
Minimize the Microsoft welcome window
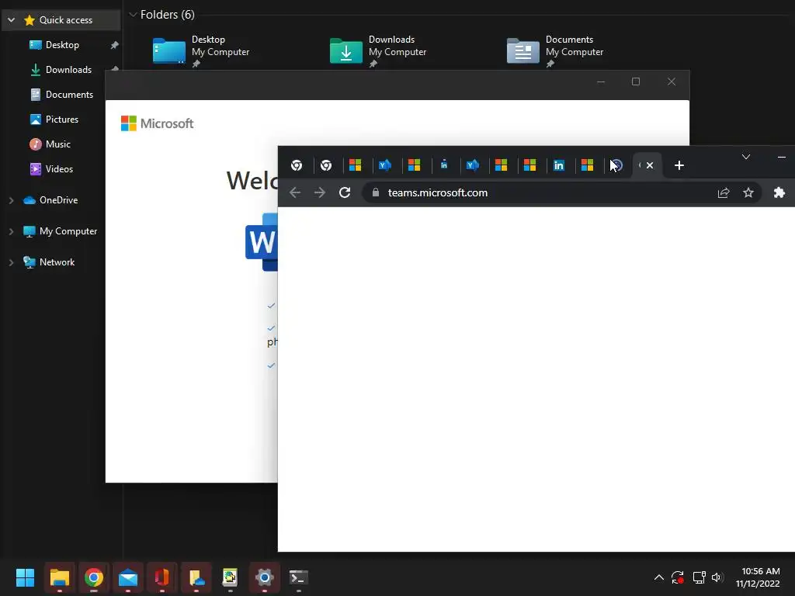point(601,81)
